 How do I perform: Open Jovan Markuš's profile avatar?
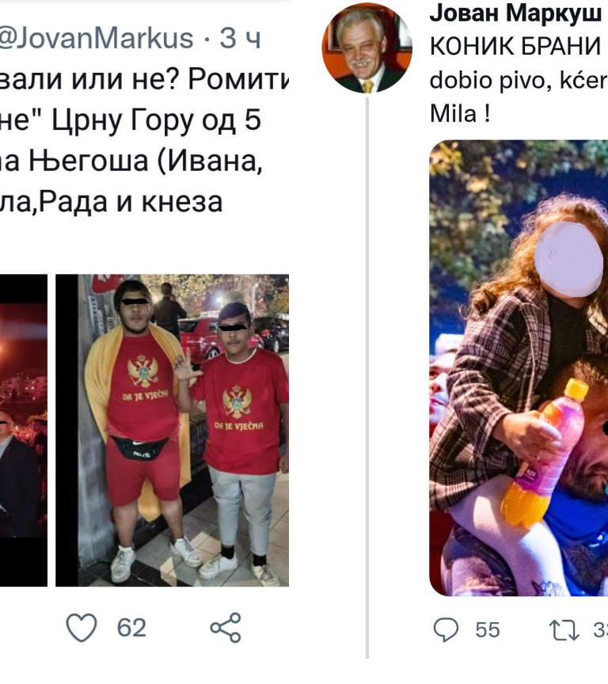tap(367, 48)
